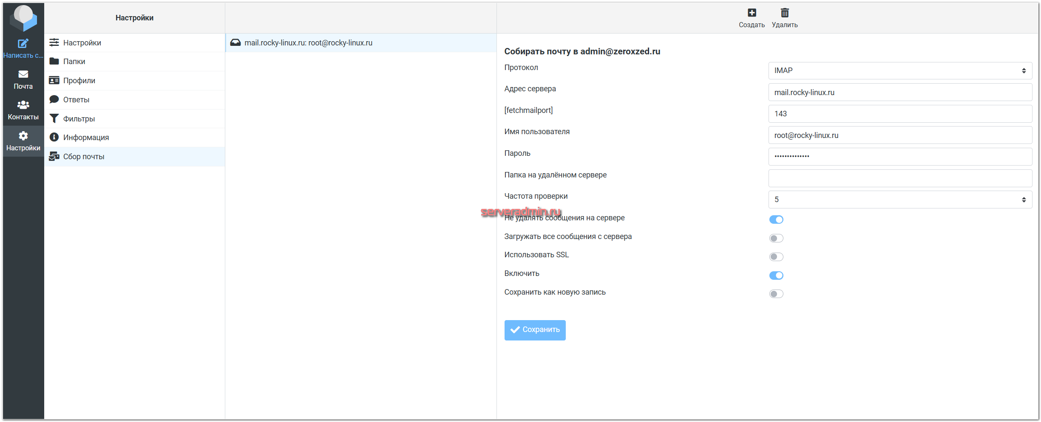
Task: Click the Delete (Удалить) trash icon
Action: (785, 13)
